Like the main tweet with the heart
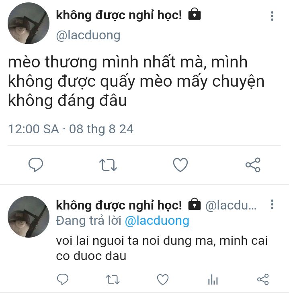Viewport: 289px width, 293px height. pos(180,165)
